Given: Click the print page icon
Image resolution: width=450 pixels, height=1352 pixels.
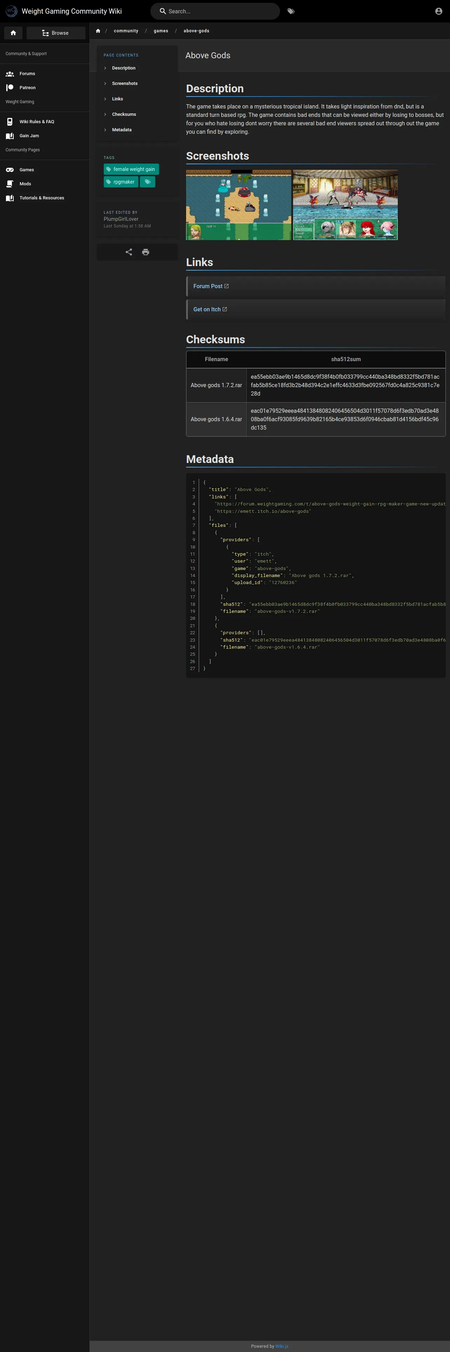Looking at the screenshot, I should (x=146, y=252).
